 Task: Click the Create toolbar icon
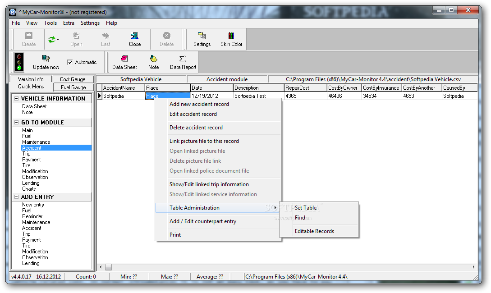[x=28, y=40]
